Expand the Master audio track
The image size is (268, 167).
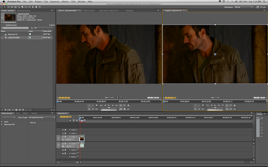pyautogui.click(x=70, y=157)
